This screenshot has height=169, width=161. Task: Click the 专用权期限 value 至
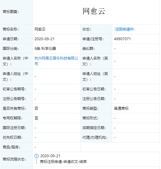(36, 118)
